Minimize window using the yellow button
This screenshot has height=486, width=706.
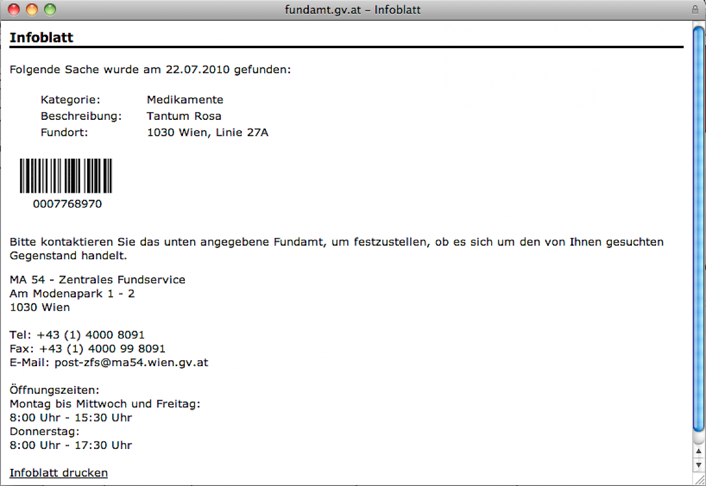32,9
